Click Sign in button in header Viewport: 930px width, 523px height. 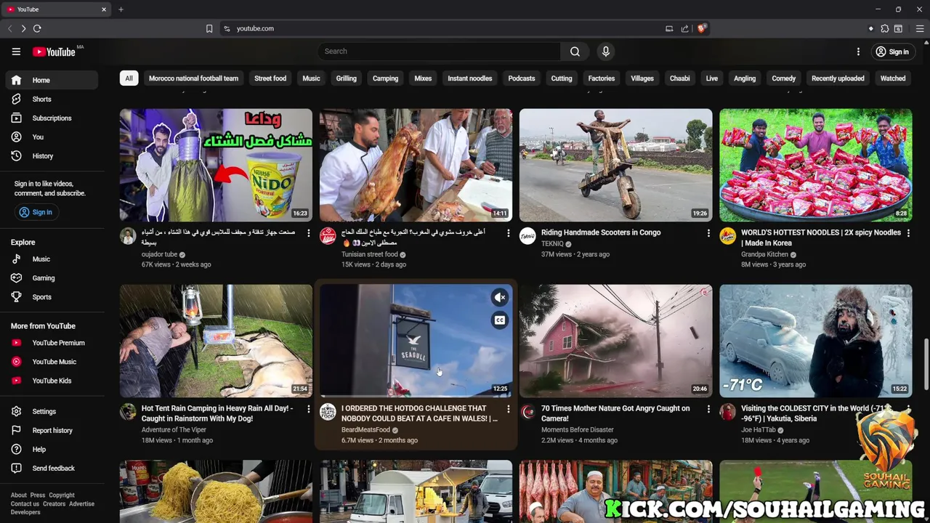coord(891,52)
